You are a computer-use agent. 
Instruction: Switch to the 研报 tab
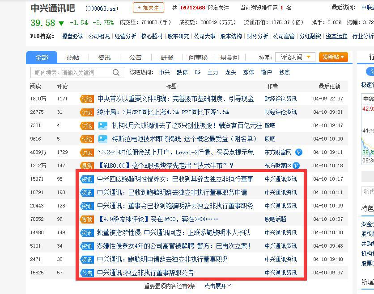(167, 57)
